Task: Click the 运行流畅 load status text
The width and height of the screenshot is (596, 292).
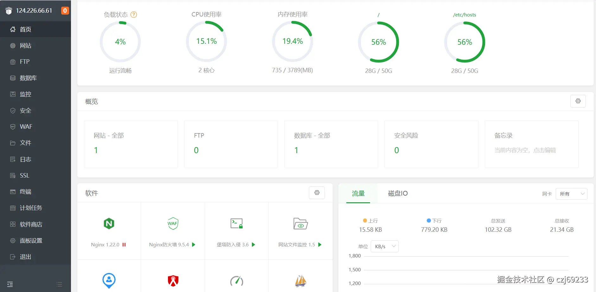Action: 120,70
